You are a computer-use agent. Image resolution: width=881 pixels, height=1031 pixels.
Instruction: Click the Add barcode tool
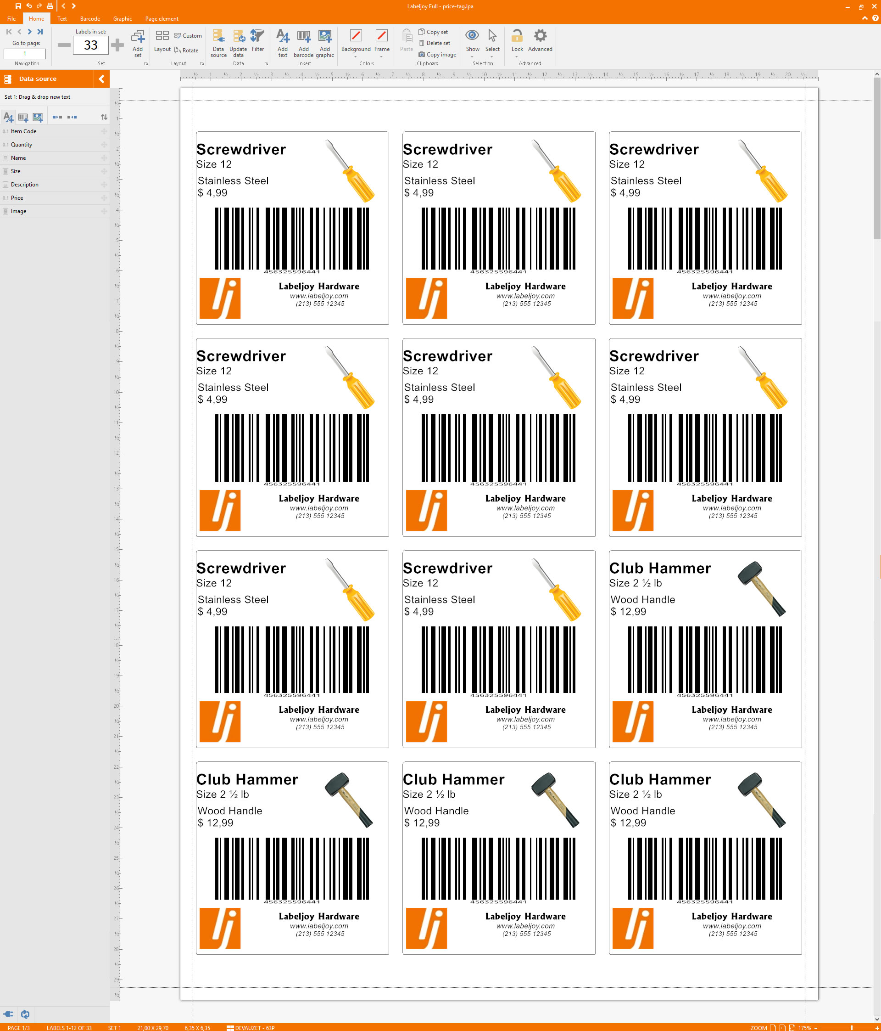(x=303, y=43)
